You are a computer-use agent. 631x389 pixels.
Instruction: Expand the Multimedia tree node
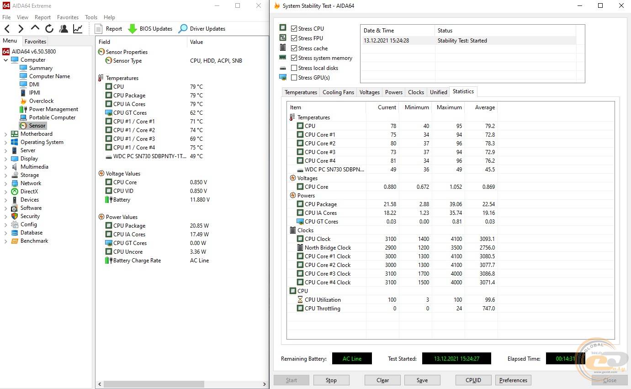[5, 167]
